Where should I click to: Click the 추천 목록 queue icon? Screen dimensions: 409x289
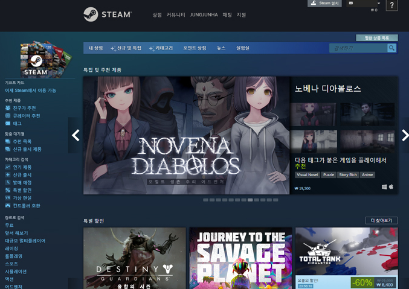[x=8, y=141]
